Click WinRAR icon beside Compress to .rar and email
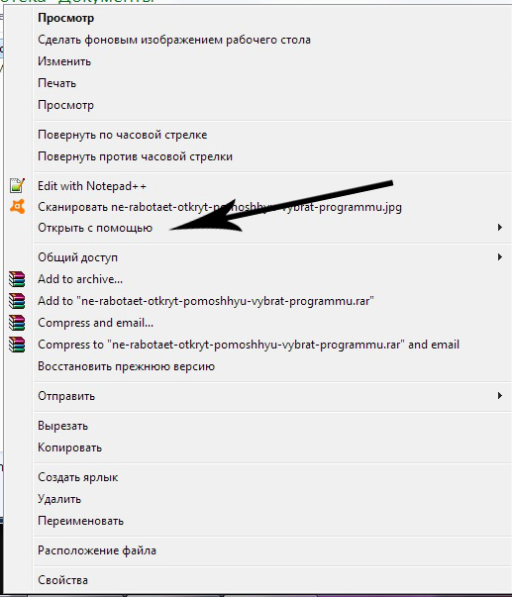The image size is (512, 597). pos(17,345)
